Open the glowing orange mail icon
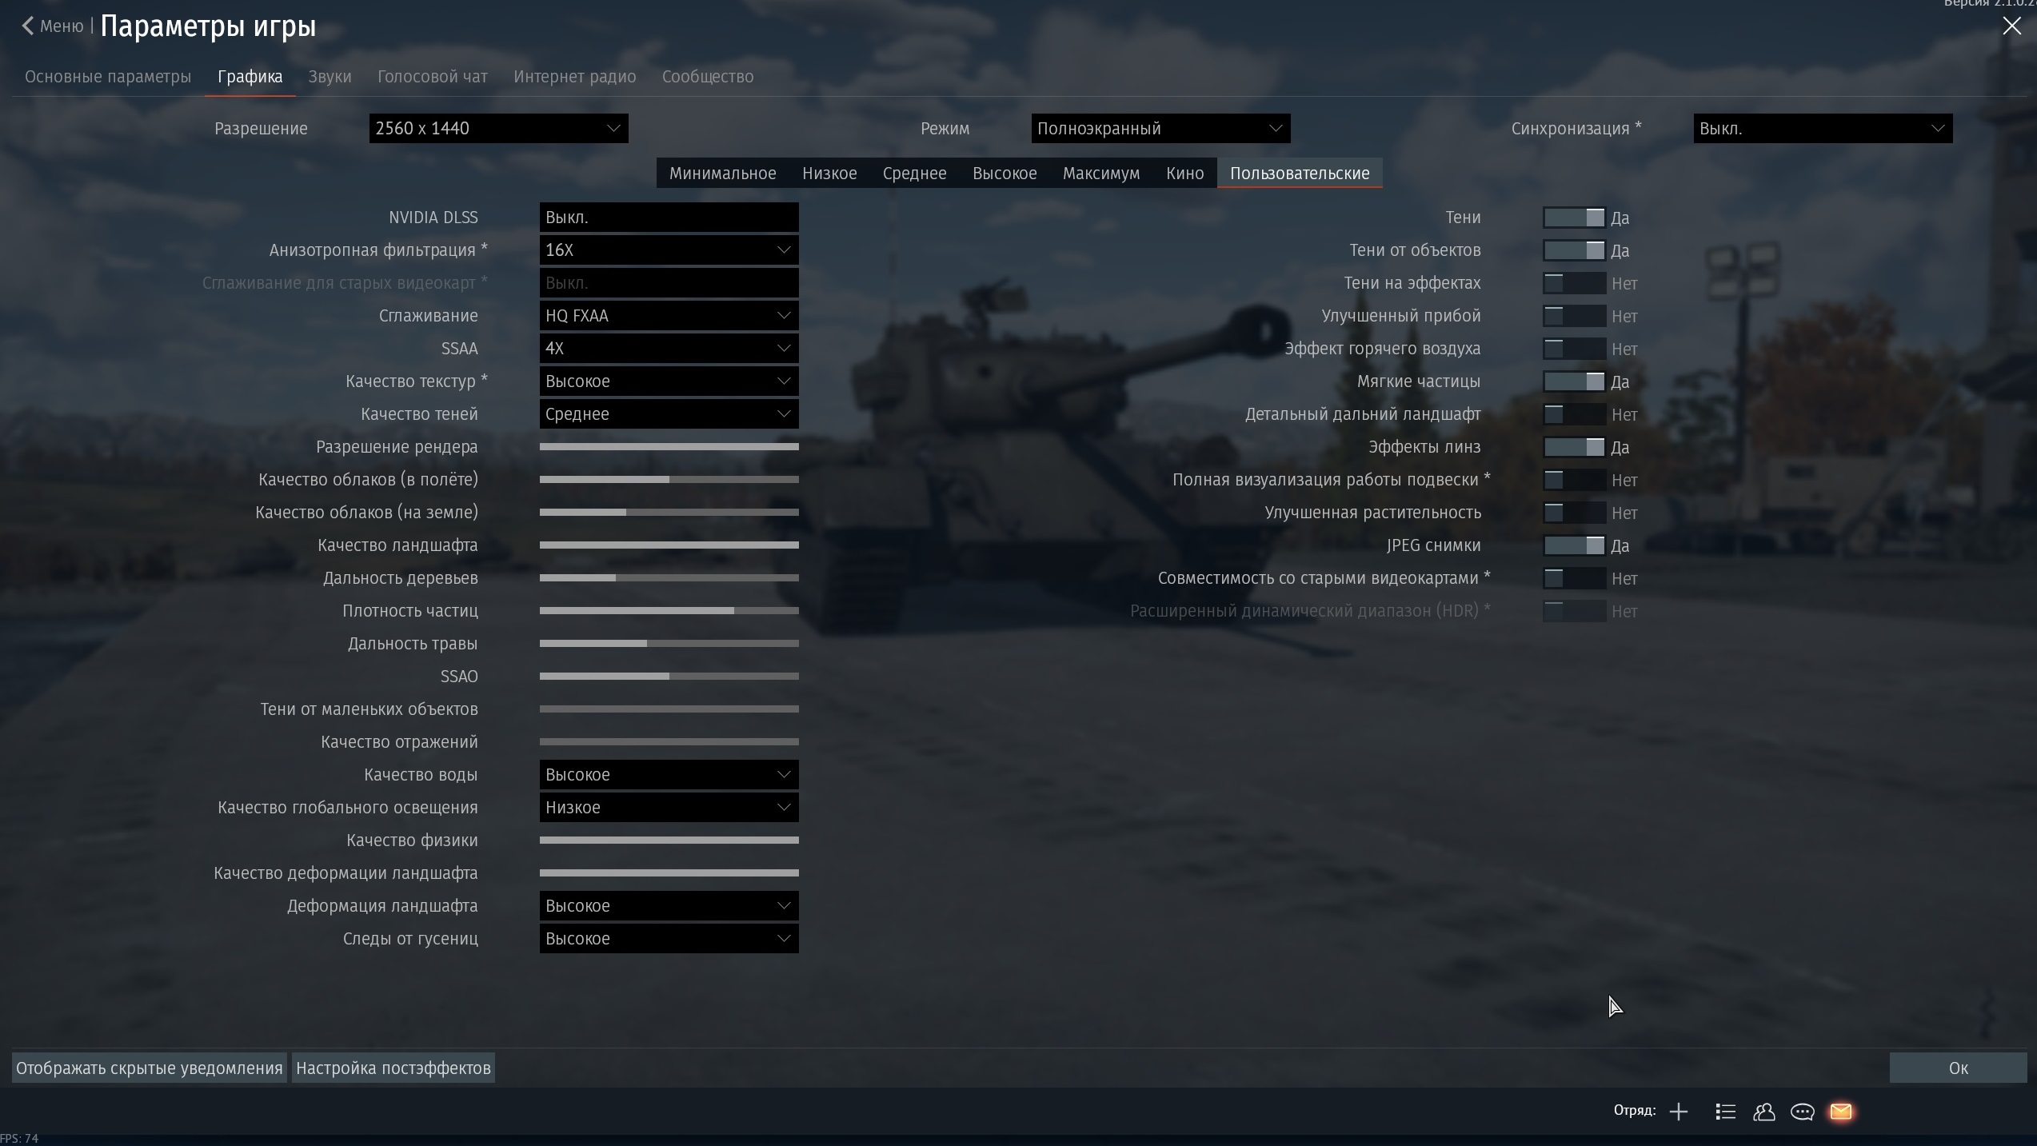Image resolution: width=2037 pixels, height=1146 pixels. pos(1840,1112)
